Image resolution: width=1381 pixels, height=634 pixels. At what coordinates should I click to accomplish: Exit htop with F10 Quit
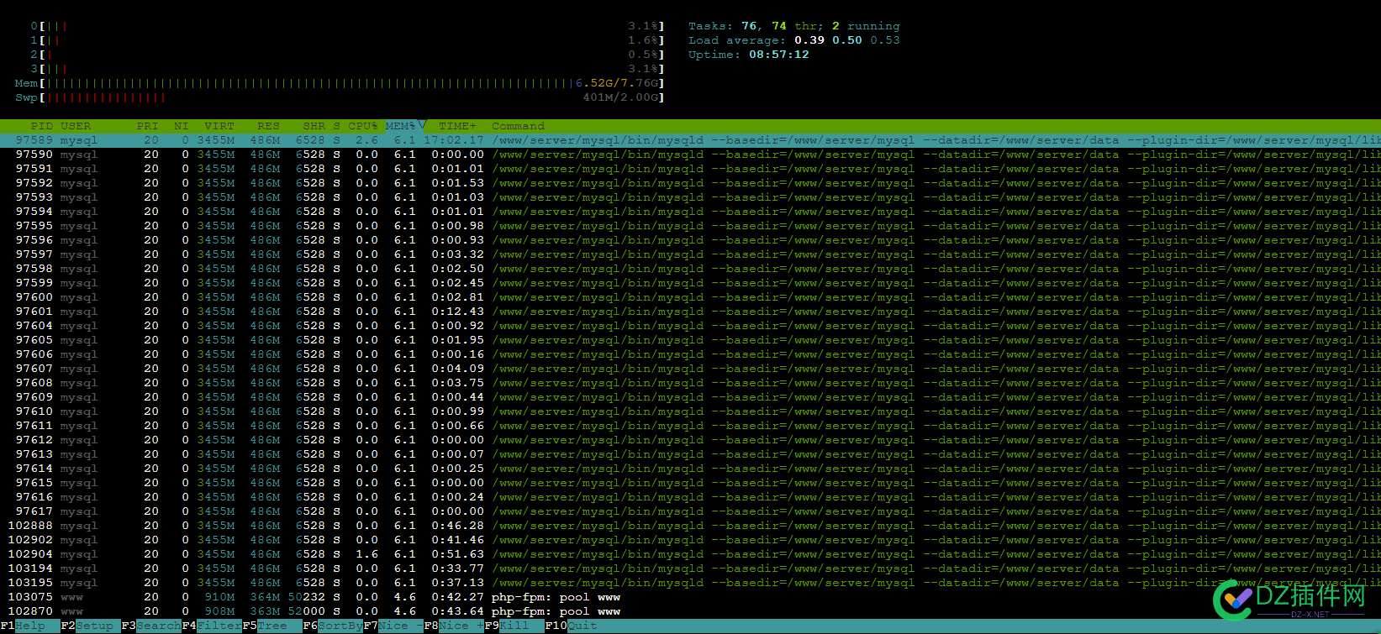point(572,626)
